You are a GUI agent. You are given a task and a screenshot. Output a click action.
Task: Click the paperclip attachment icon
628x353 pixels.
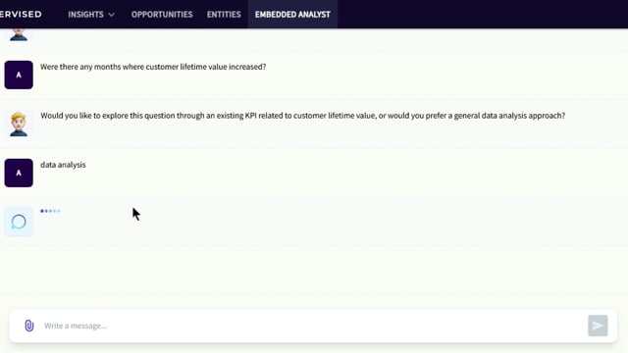28,326
